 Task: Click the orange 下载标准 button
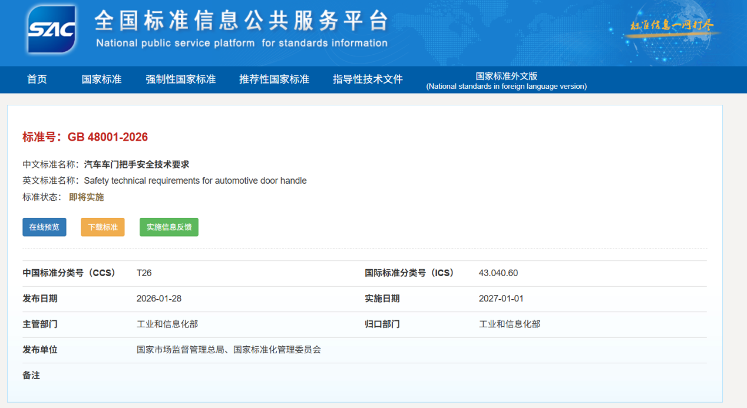tap(103, 227)
